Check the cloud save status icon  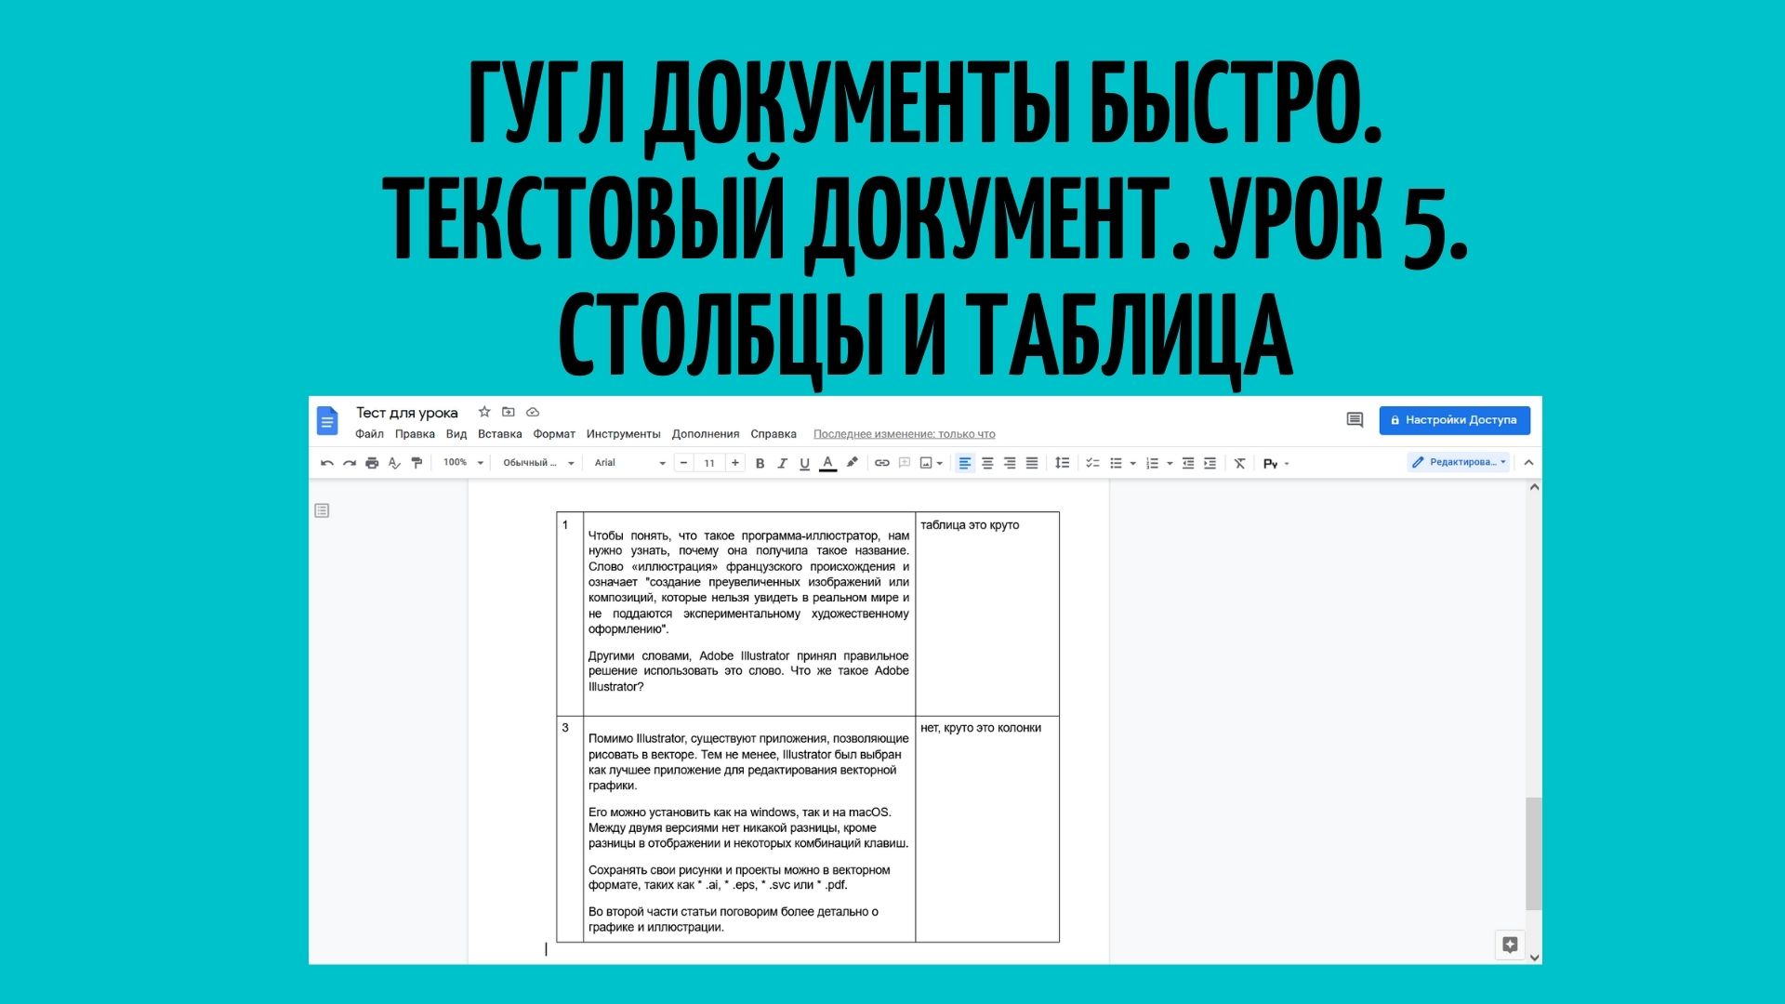pos(533,412)
